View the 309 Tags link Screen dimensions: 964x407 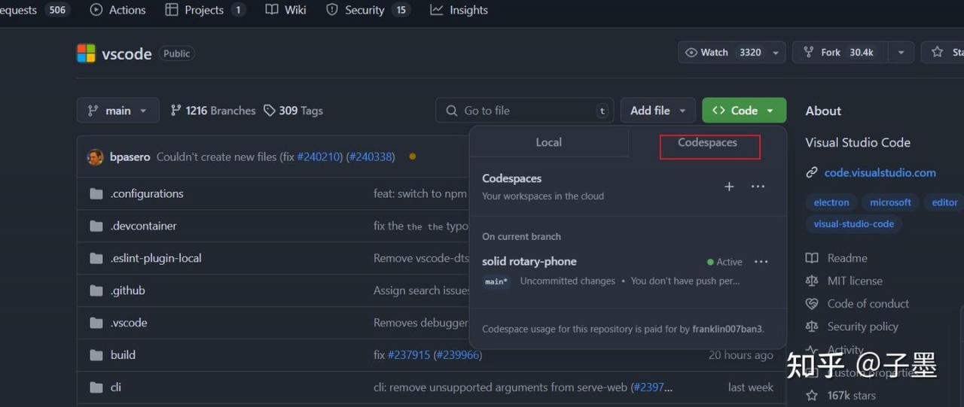pos(293,111)
